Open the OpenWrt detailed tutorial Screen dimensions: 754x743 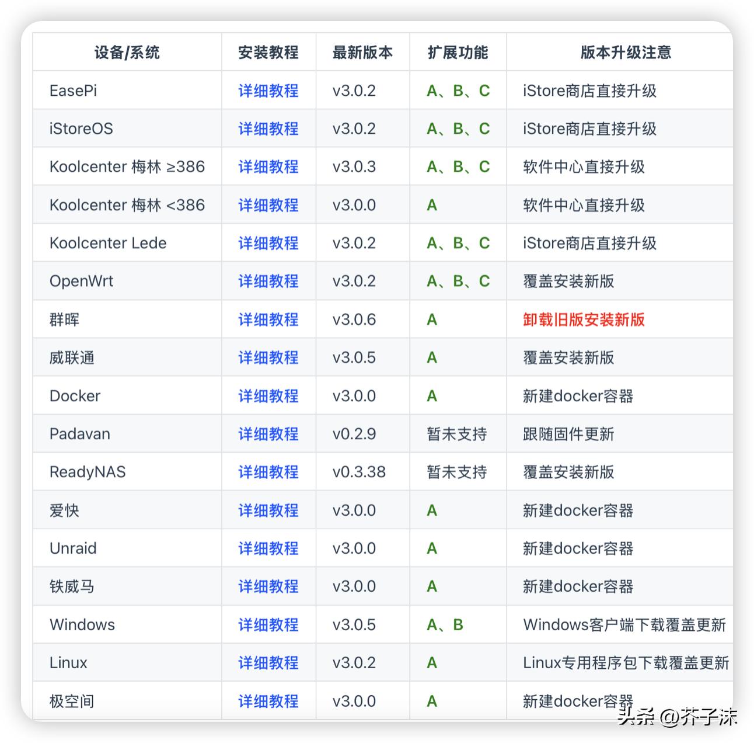click(268, 281)
